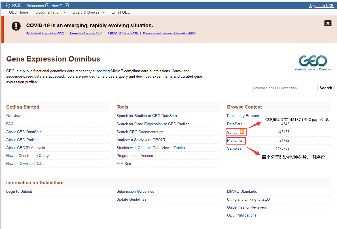This screenshot has height=229, width=337.
Task: Open Research information (NIH) link
Action: [86, 33]
